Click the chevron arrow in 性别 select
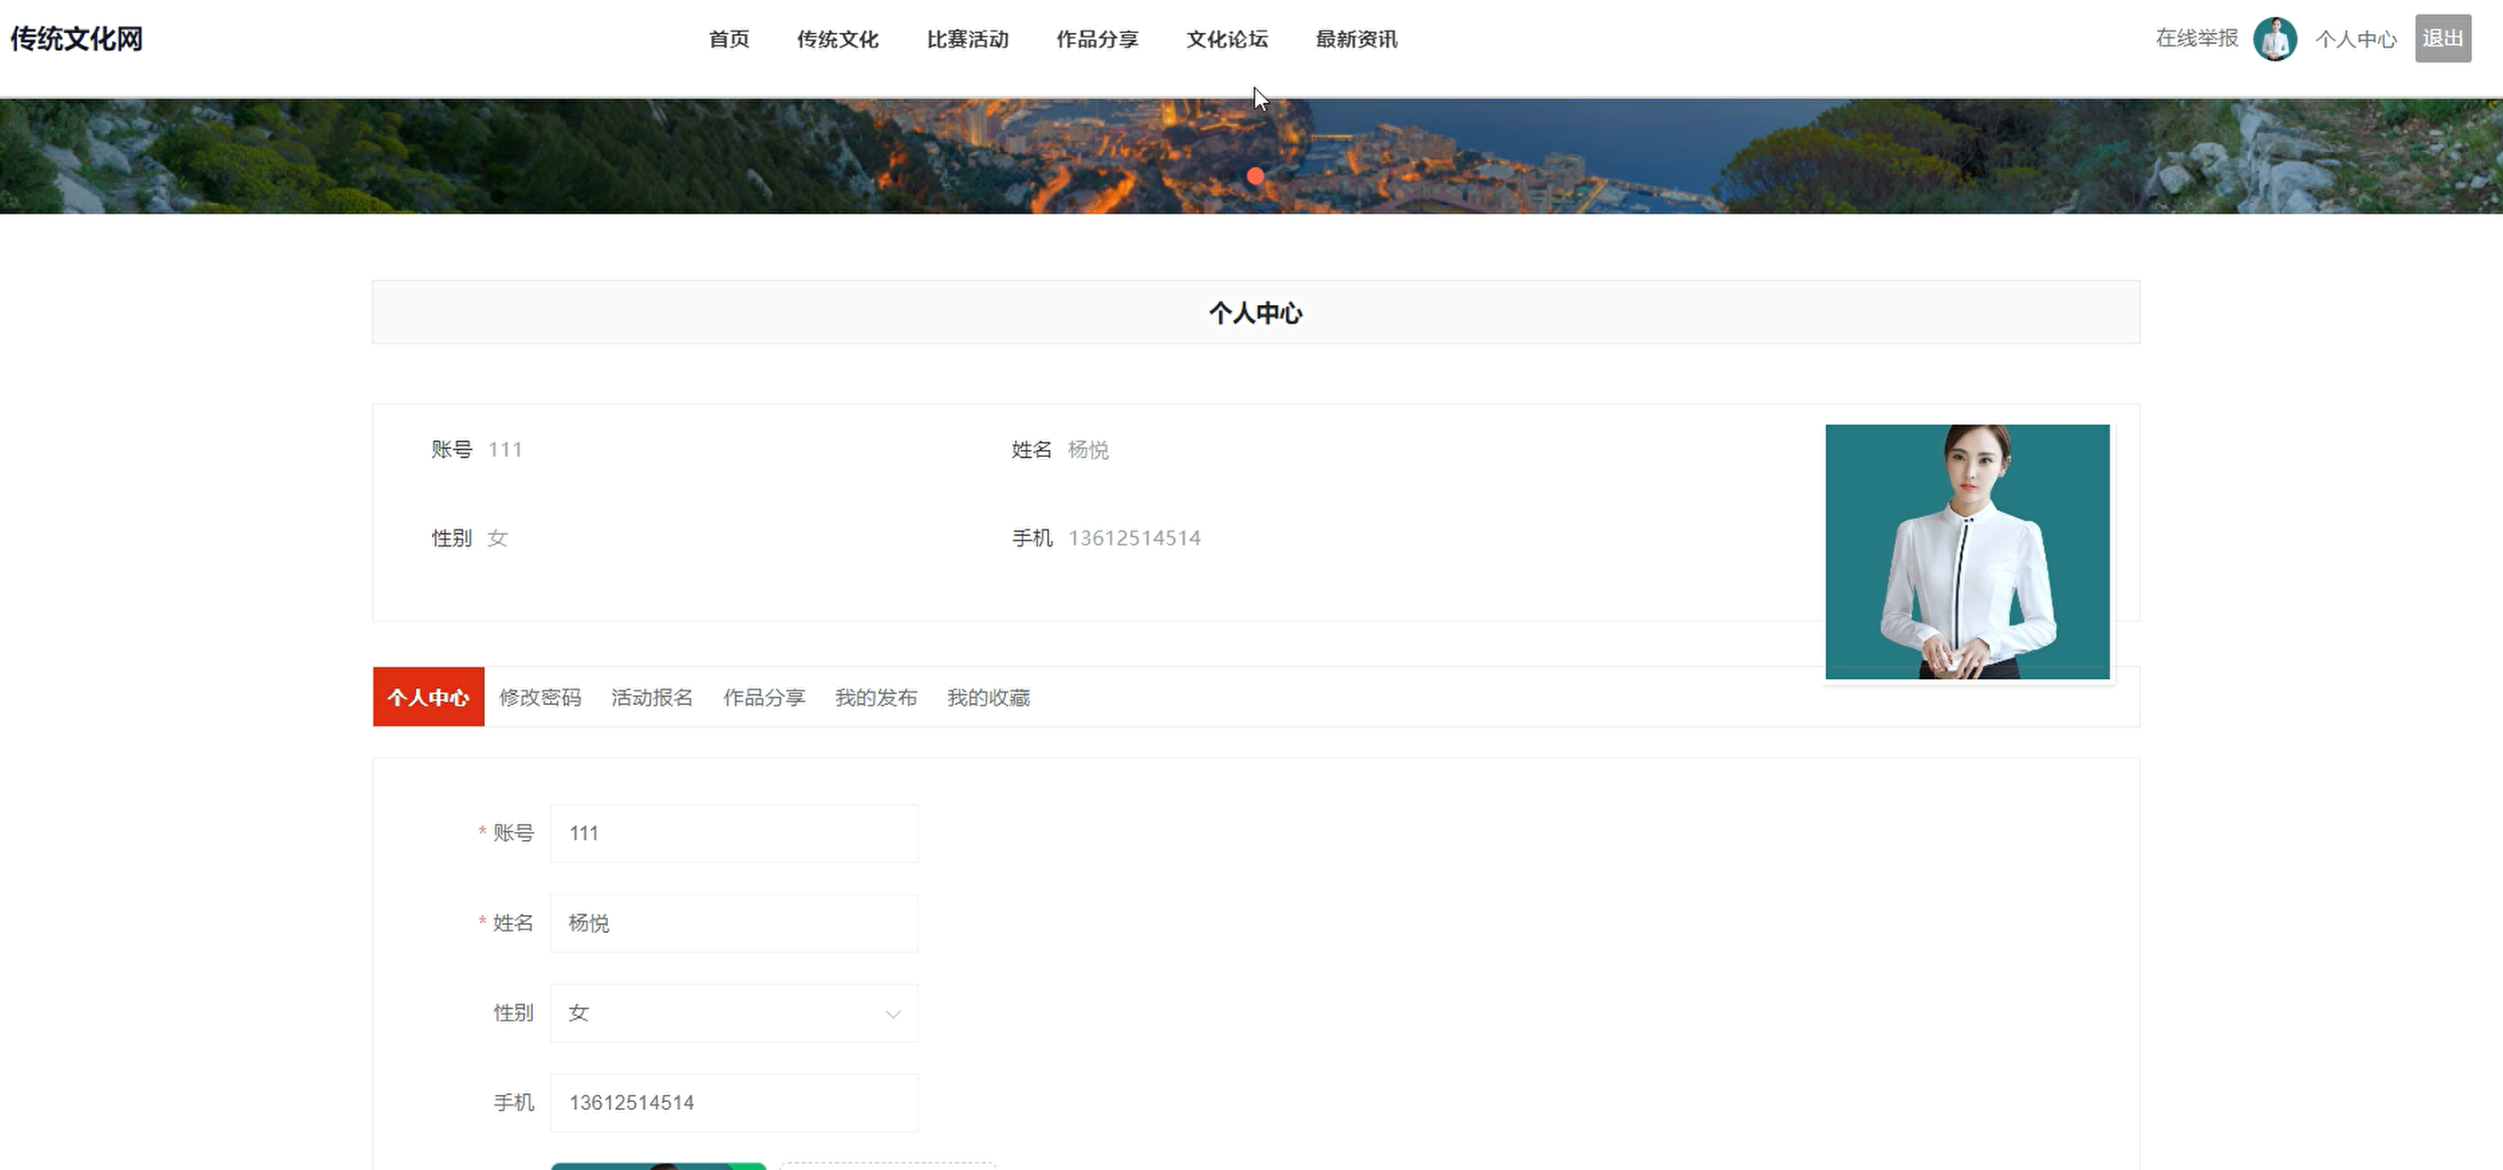Screen dimensions: 2503x1170 click(892, 1013)
